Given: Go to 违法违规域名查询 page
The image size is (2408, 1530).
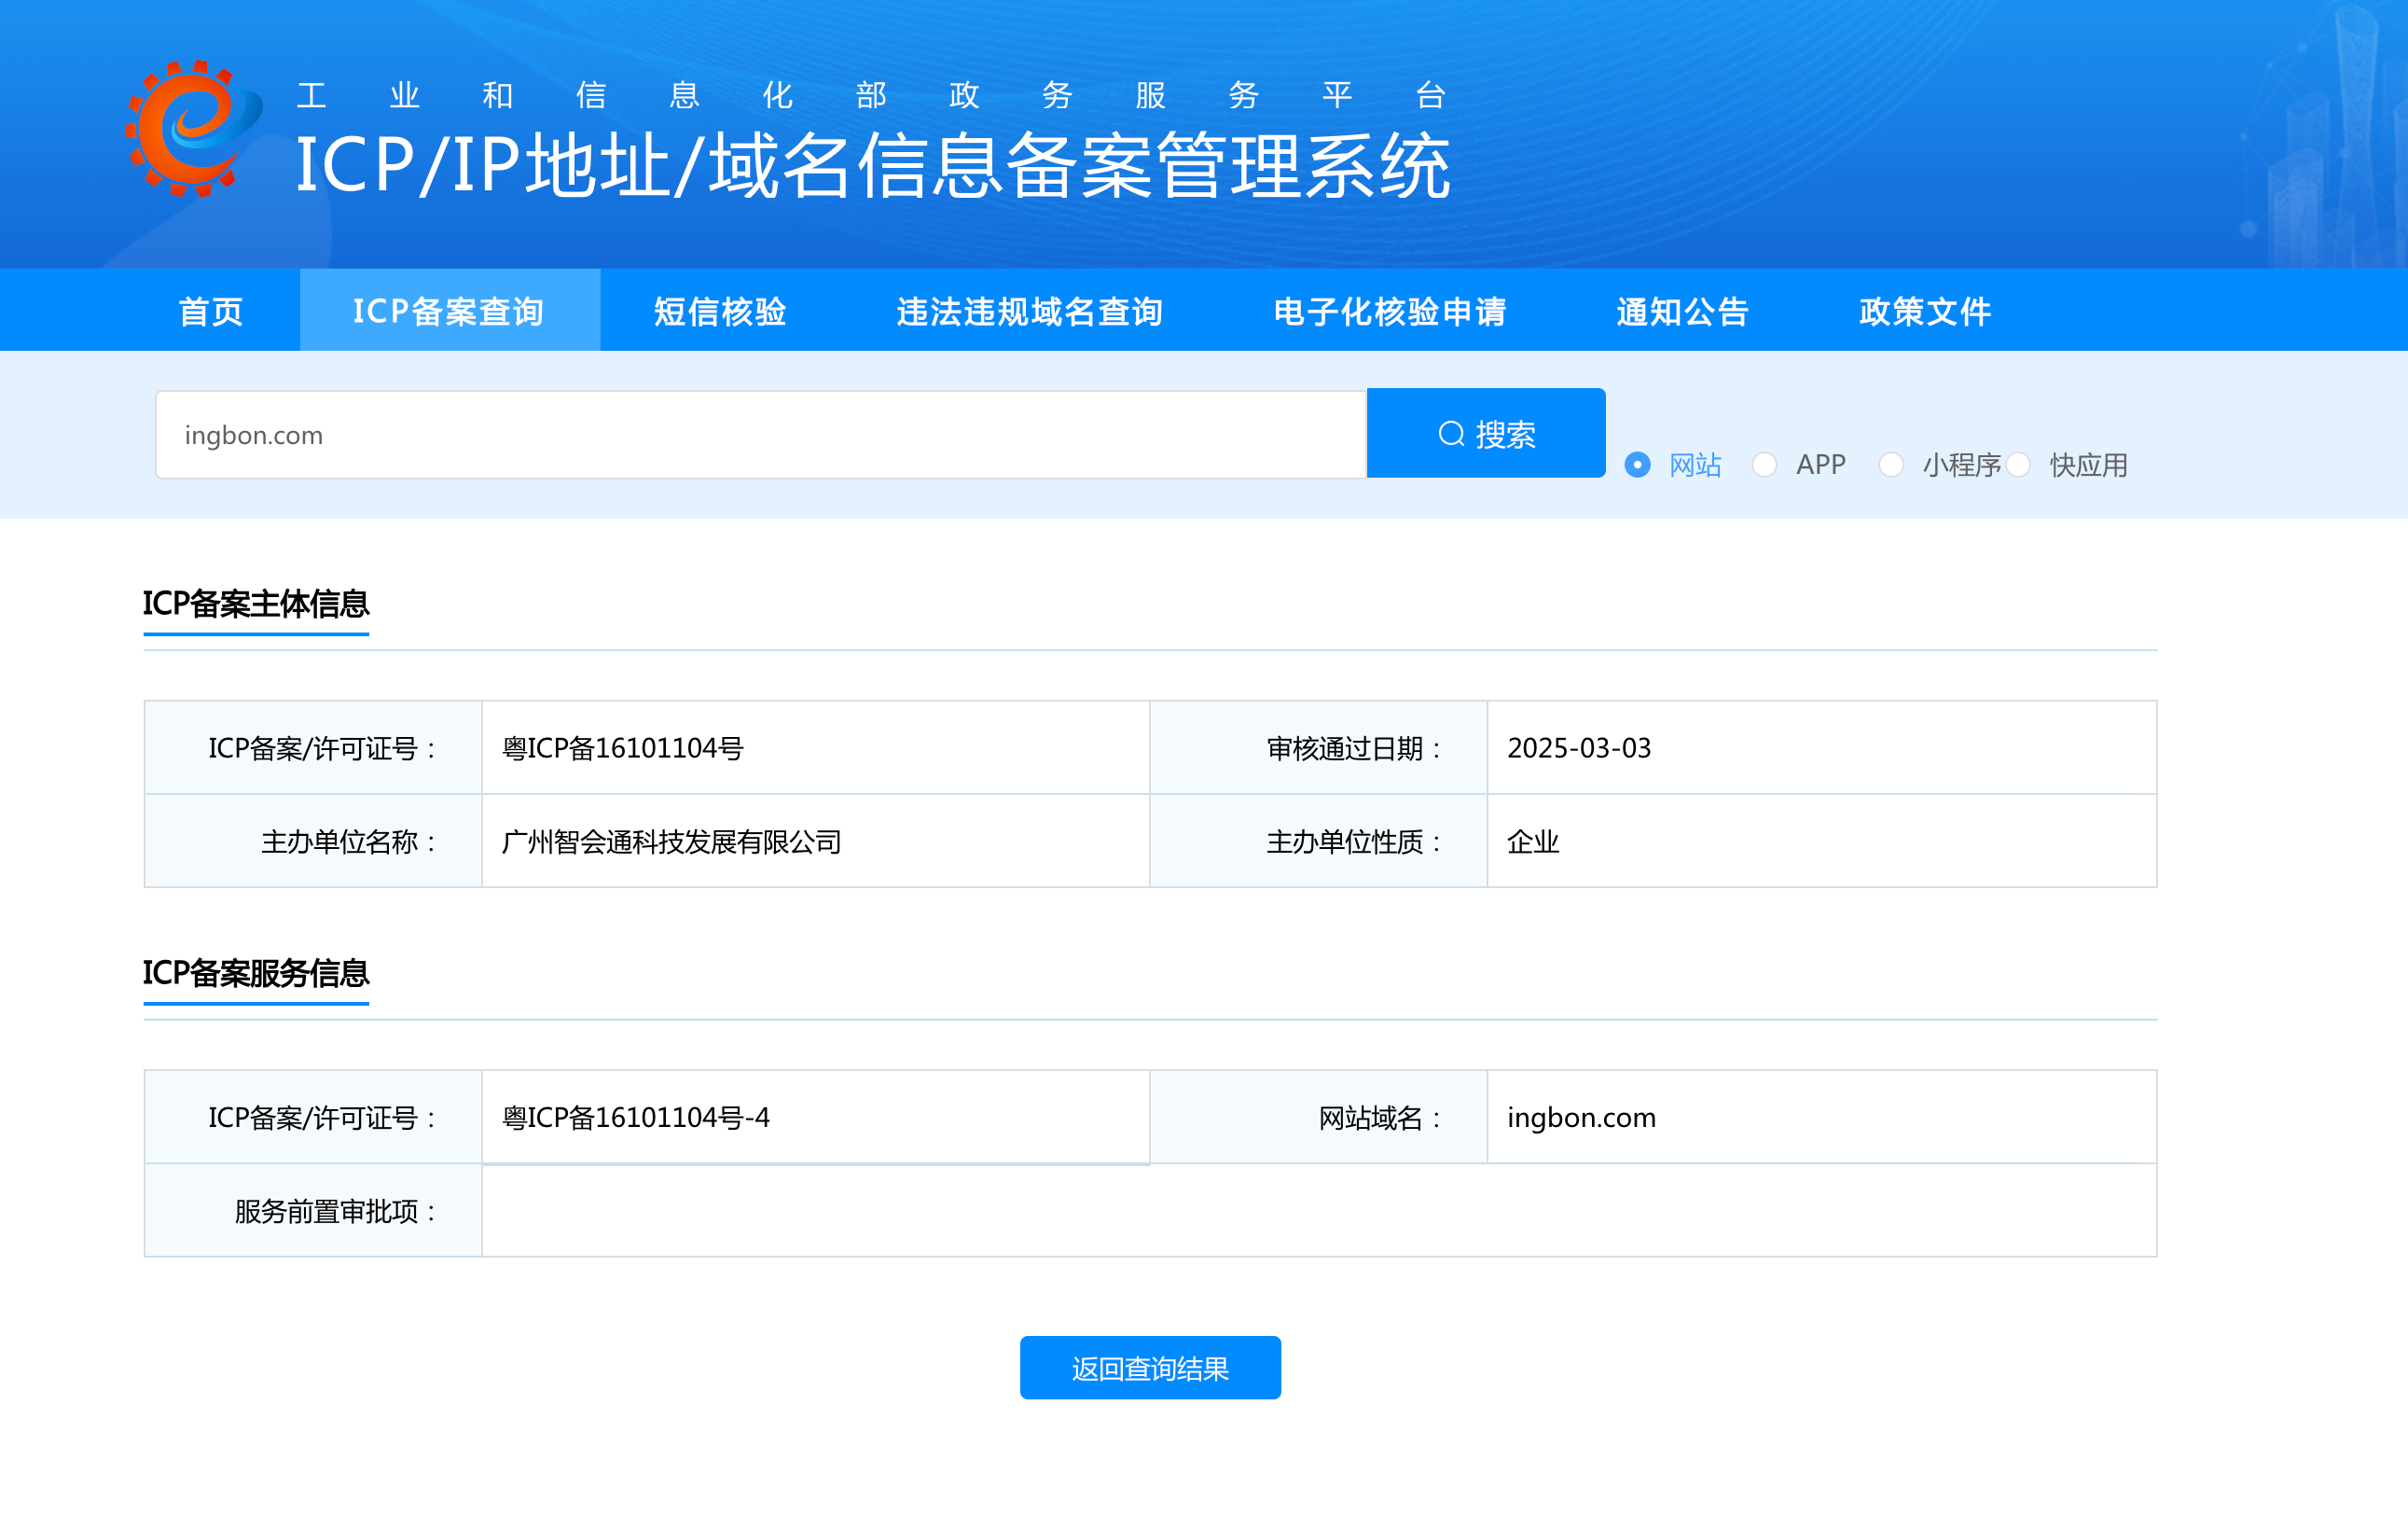Looking at the screenshot, I should pos(1029,312).
